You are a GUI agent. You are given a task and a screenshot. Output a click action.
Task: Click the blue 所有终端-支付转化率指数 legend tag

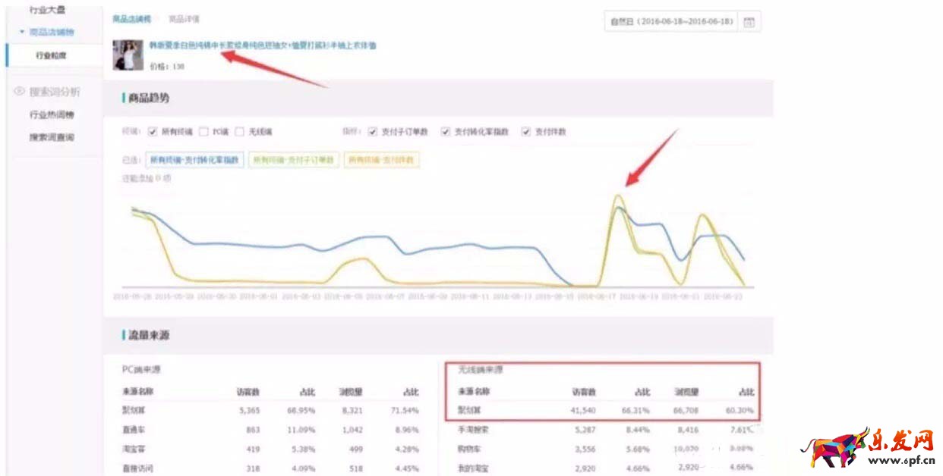194,160
